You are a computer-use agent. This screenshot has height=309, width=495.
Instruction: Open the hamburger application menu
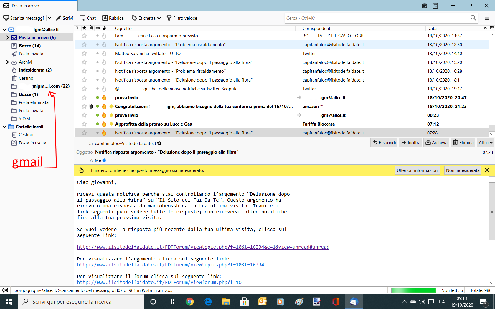click(x=487, y=18)
